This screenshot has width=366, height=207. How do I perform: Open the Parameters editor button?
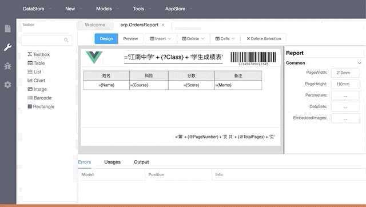pos(345,95)
